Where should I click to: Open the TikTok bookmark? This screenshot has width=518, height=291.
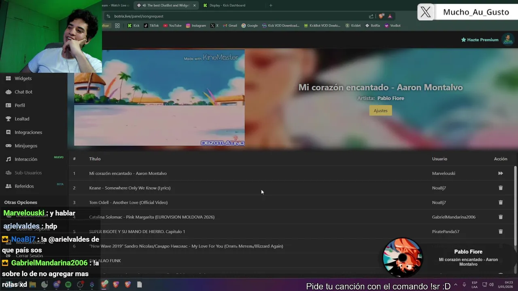tap(151, 25)
